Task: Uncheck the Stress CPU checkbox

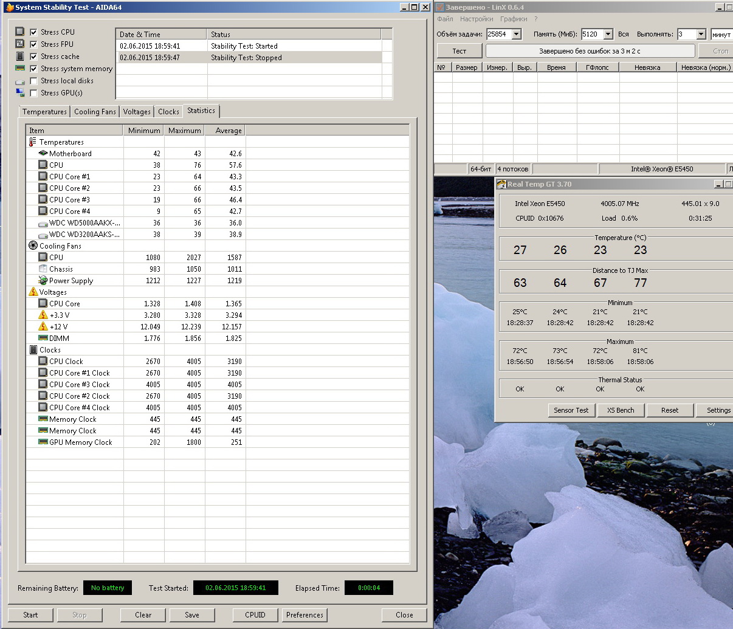Action: pyautogui.click(x=33, y=32)
